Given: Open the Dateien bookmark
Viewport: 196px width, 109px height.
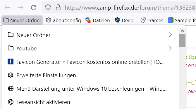Looking at the screenshot, I should [x=97, y=20].
